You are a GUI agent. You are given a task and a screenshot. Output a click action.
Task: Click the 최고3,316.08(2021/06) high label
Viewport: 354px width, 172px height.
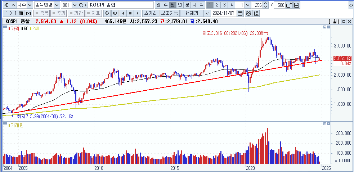[232, 33]
